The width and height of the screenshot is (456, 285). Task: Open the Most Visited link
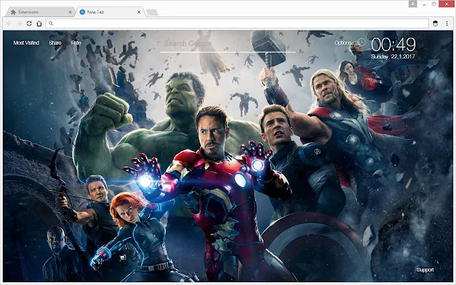point(26,43)
